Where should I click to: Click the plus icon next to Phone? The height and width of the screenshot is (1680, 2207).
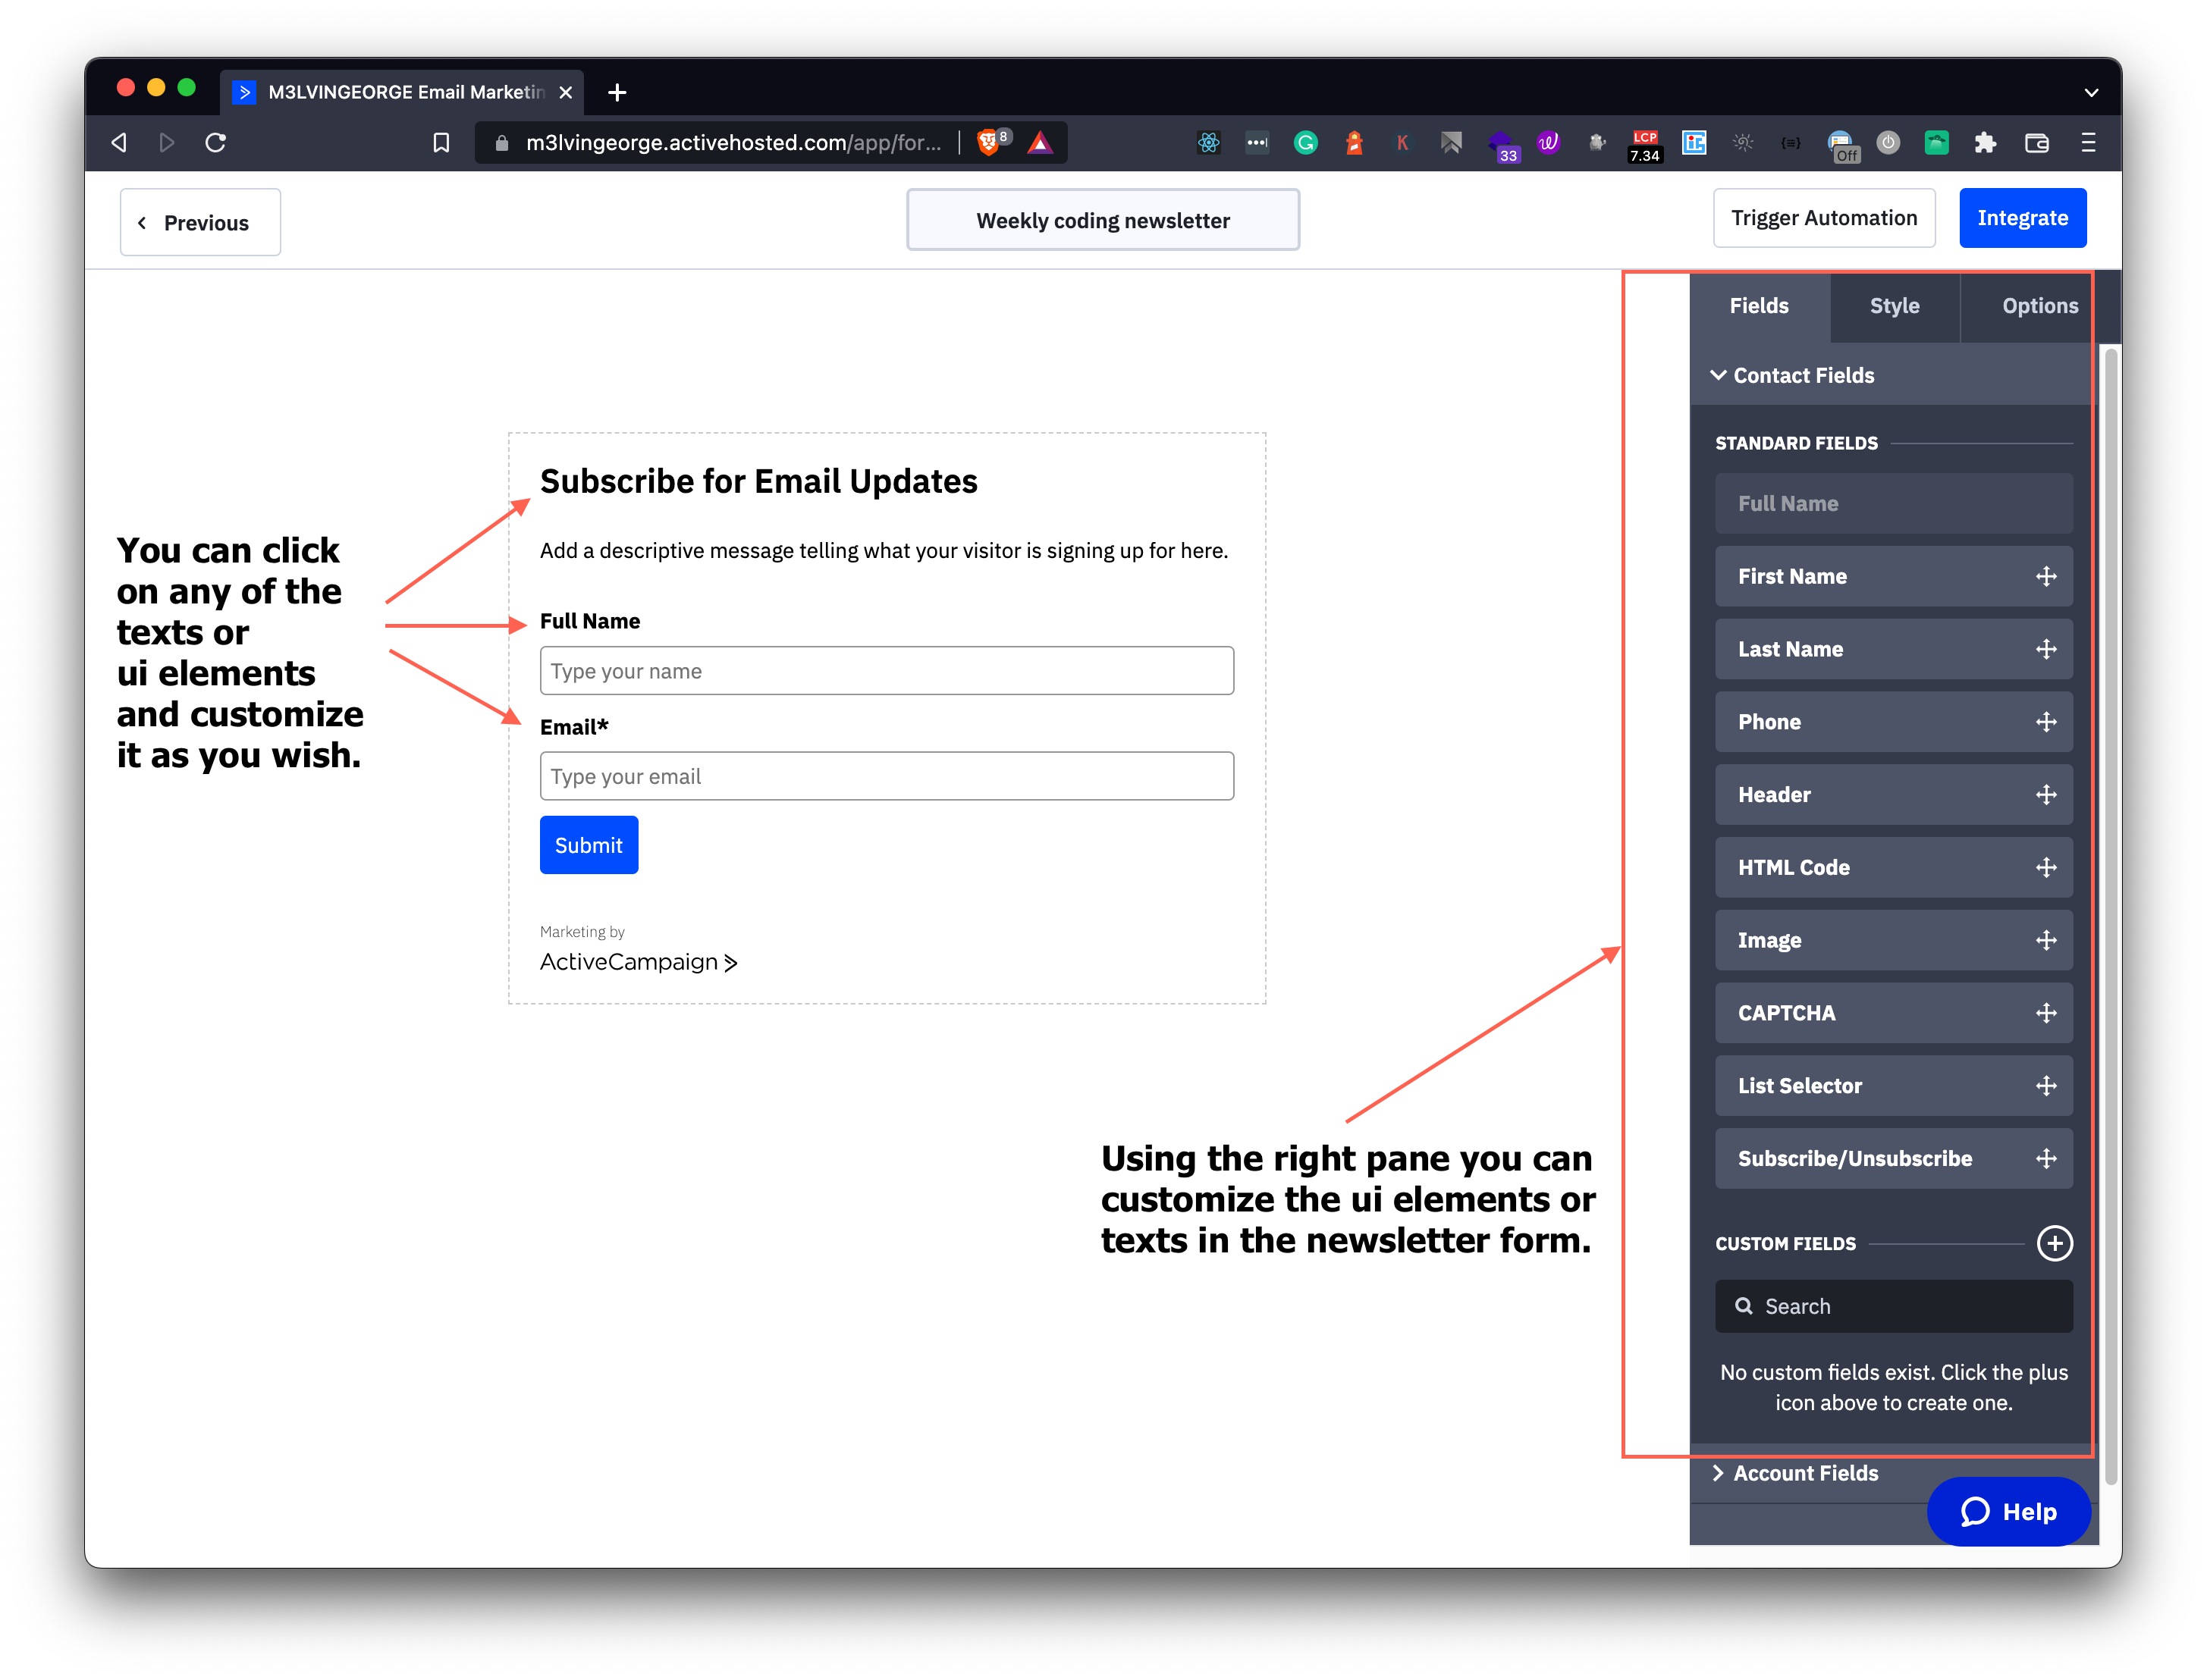tap(2045, 720)
